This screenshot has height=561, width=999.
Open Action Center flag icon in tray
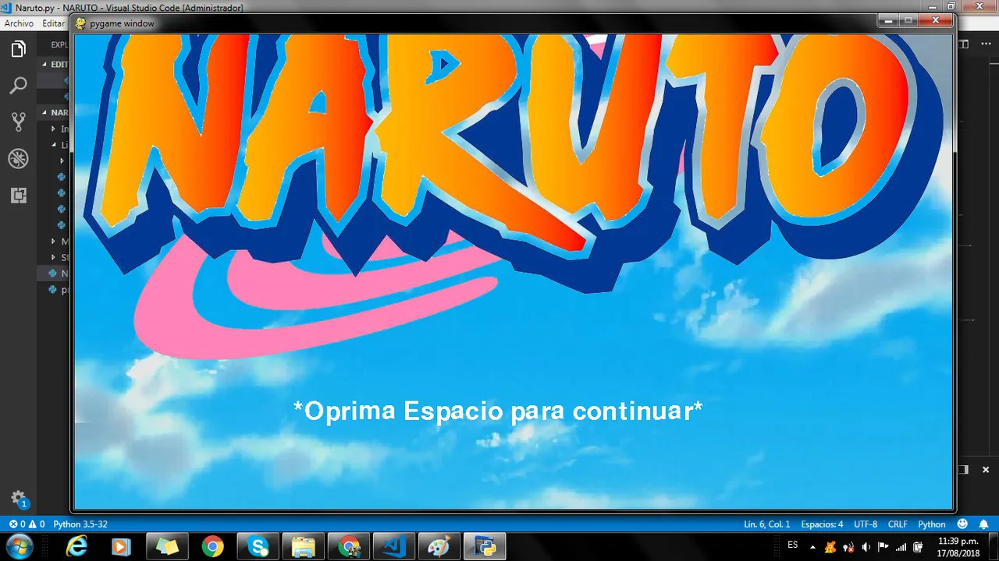point(883,547)
